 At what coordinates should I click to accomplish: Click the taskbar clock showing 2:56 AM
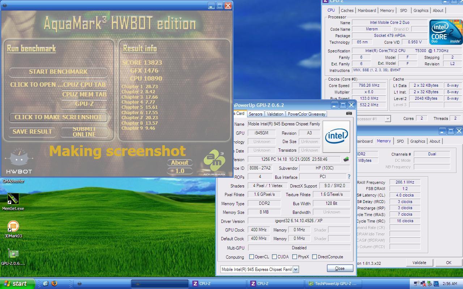point(450,284)
